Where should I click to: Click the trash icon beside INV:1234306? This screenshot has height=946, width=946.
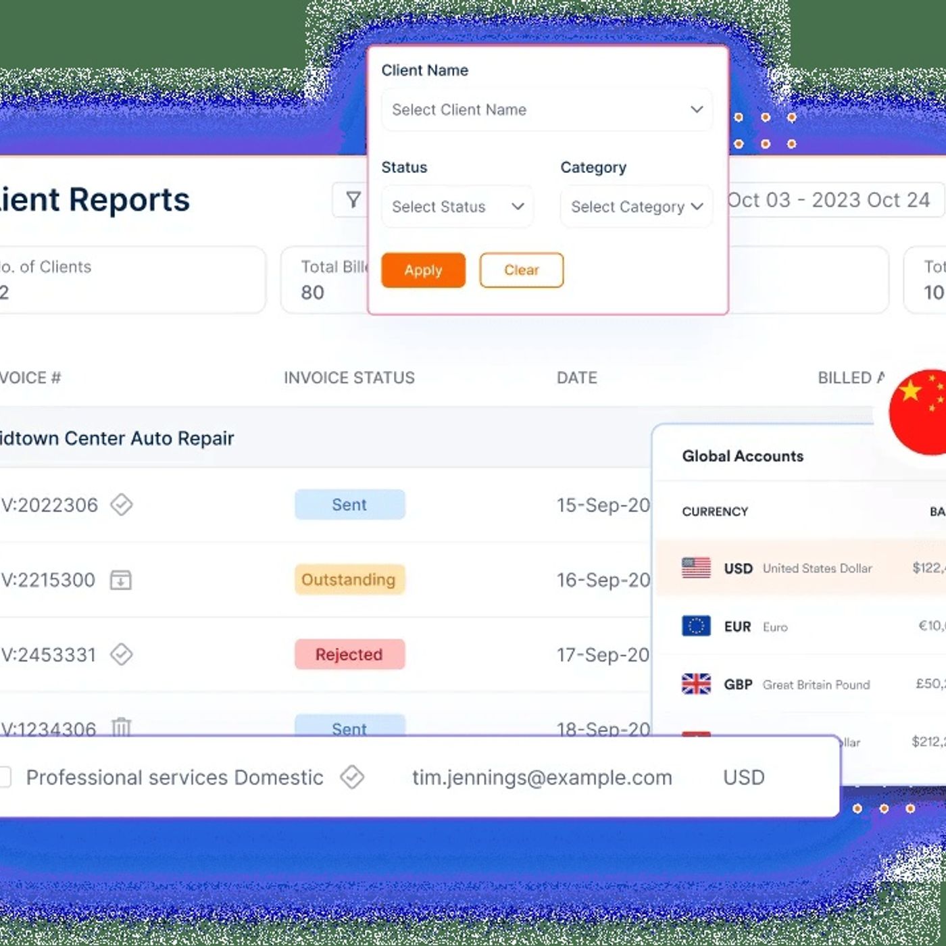tap(121, 728)
